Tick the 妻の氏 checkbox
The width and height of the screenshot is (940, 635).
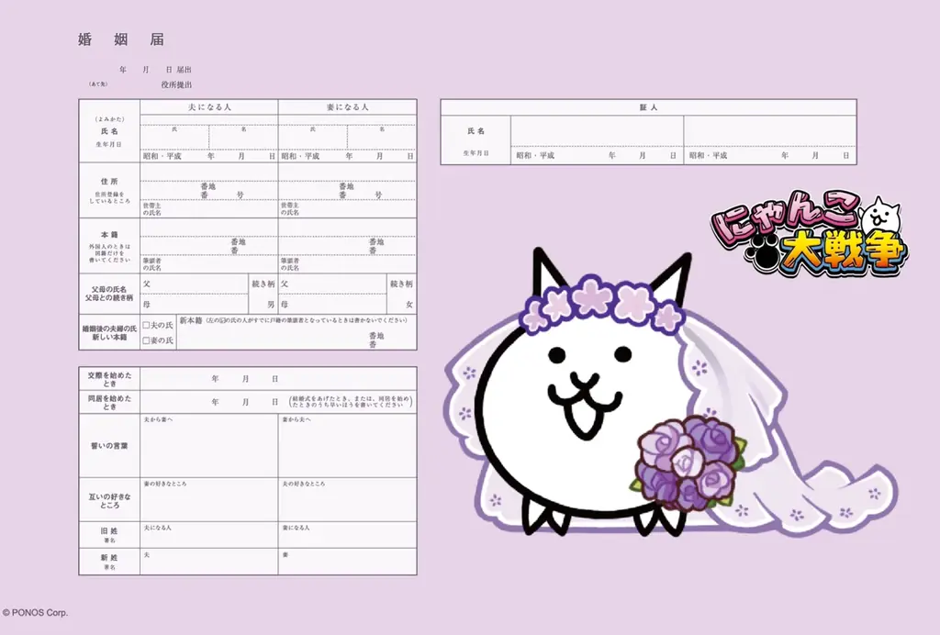pos(146,340)
